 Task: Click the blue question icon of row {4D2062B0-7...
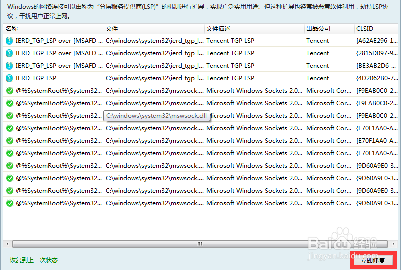pyautogui.click(x=9, y=78)
